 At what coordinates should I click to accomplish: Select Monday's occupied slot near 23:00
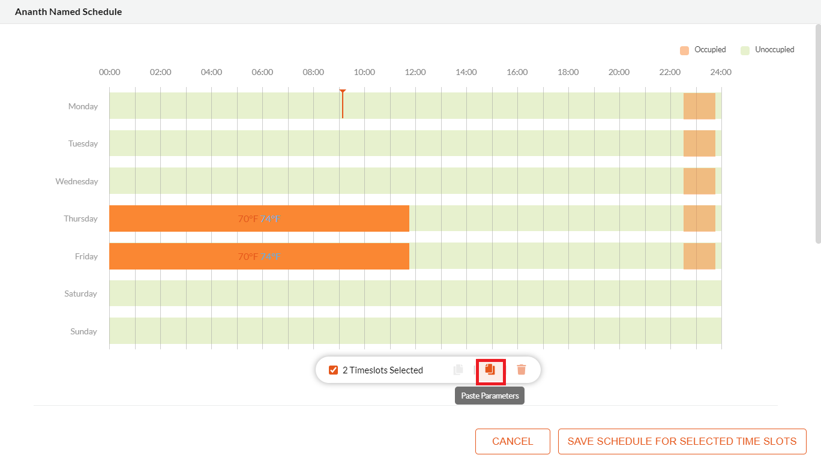click(x=699, y=106)
